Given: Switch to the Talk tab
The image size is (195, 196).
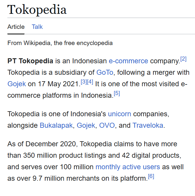Looking at the screenshot, I should point(37,27).
